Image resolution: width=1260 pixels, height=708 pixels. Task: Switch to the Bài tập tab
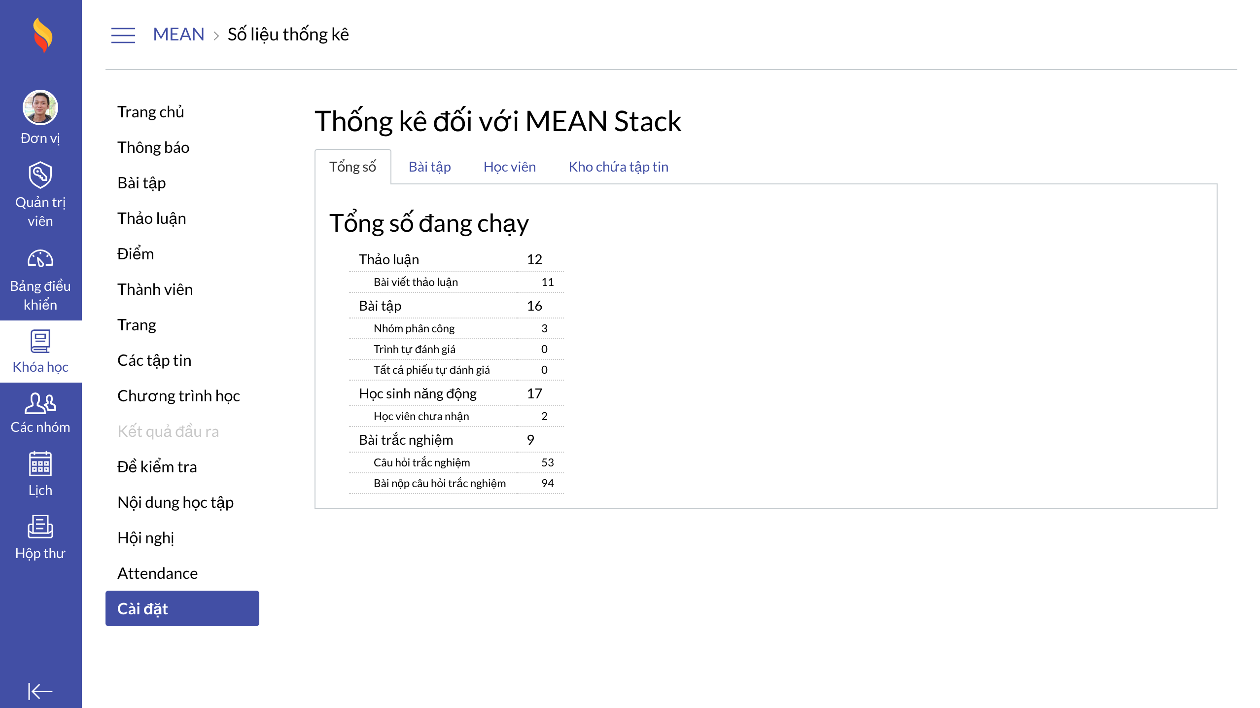coord(430,167)
